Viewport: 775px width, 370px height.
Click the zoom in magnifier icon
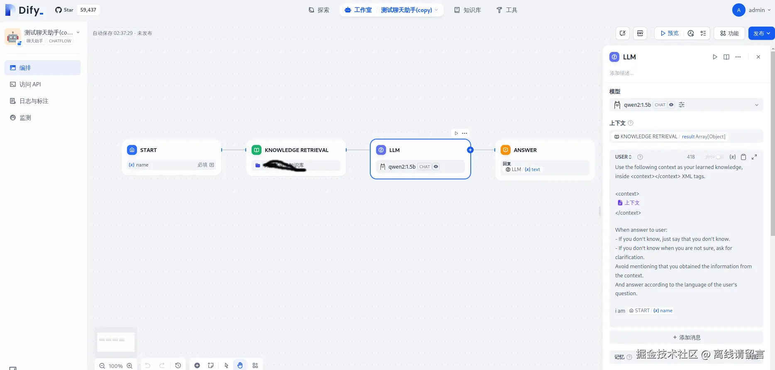pos(130,366)
